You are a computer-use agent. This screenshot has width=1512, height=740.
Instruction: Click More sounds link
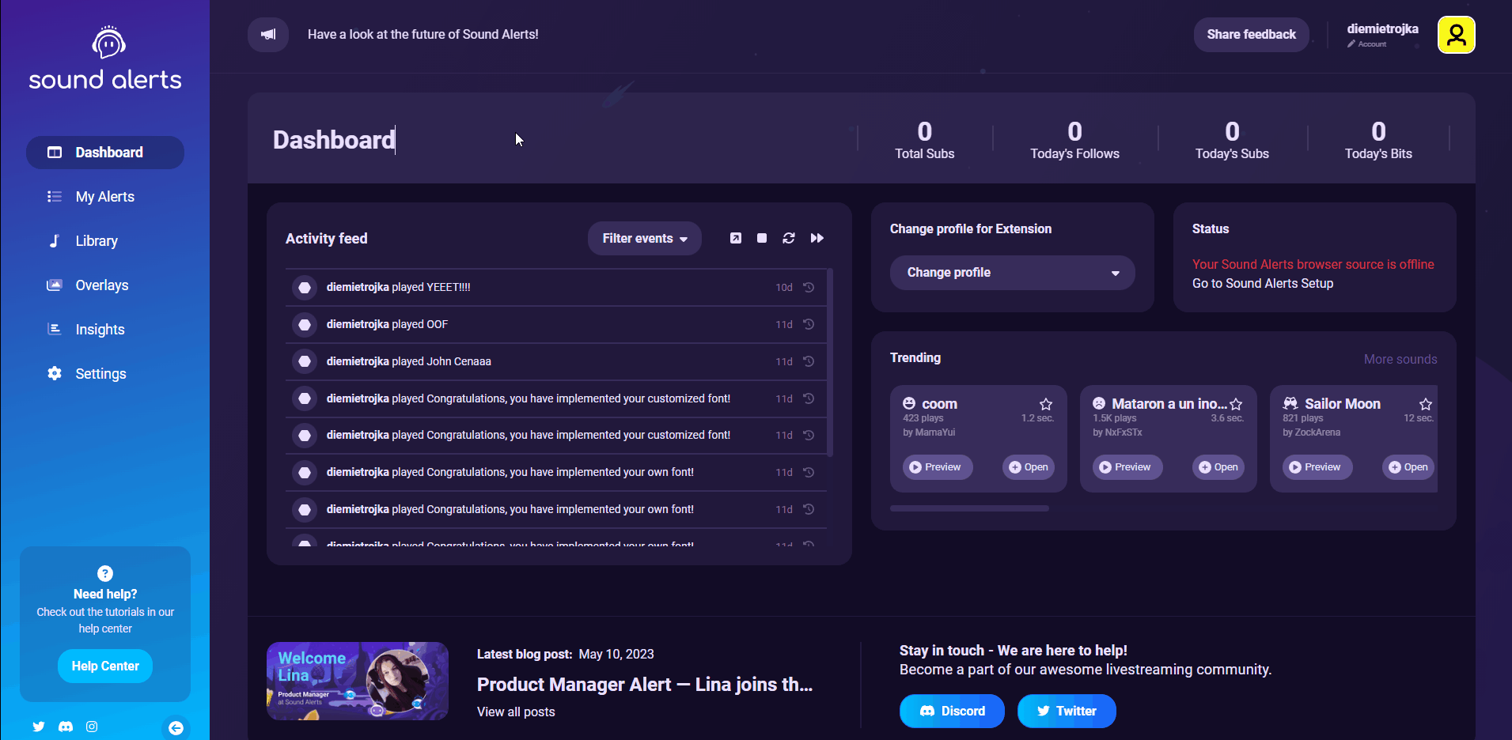[1400, 359]
